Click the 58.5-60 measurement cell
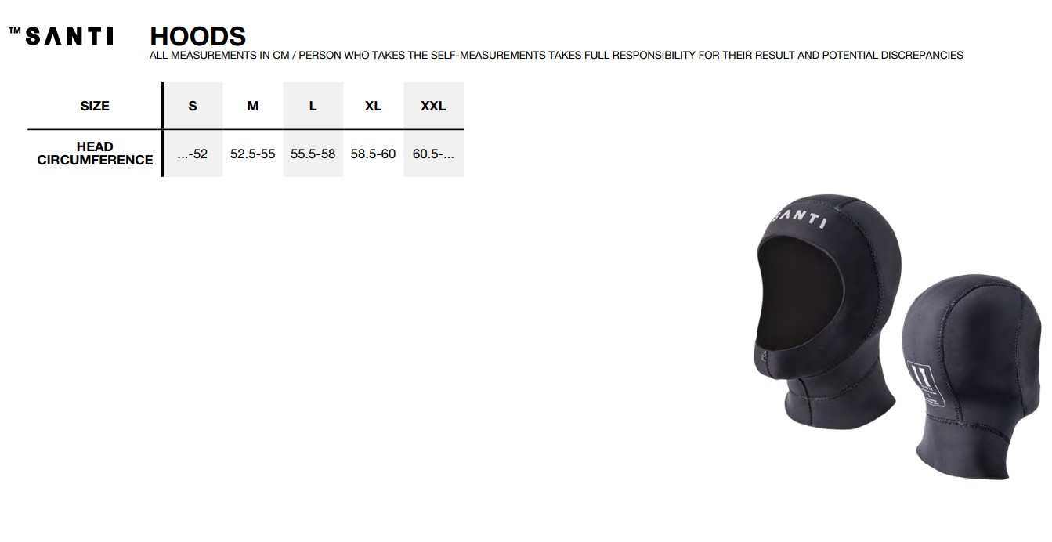Viewport: 1052px width, 542px height. pyautogui.click(x=373, y=154)
